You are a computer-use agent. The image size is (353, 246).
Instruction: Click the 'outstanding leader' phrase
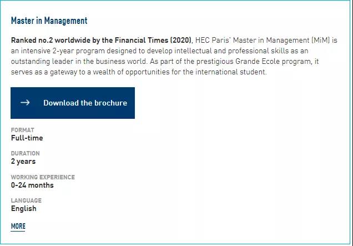pyautogui.click(x=42, y=62)
